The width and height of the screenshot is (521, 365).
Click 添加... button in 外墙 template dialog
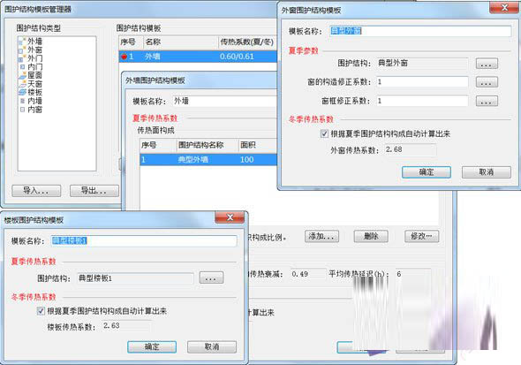(x=321, y=236)
